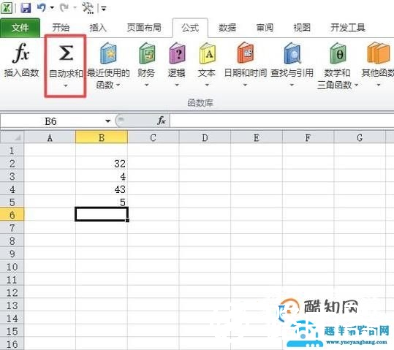Select cell B3 containing 4
The width and height of the screenshot is (394, 350).
(x=102, y=176)
